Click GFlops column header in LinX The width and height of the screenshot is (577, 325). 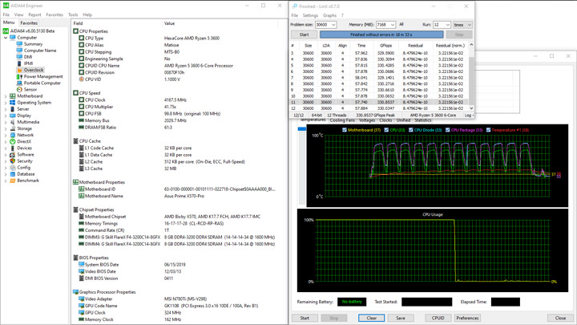click(385, 46)
